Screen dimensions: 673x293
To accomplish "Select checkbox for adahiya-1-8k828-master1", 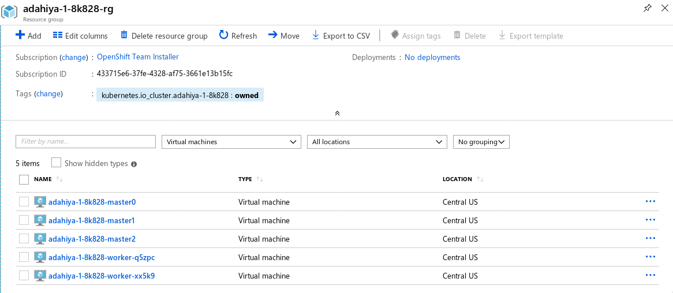I will click(x=24, y=220).
